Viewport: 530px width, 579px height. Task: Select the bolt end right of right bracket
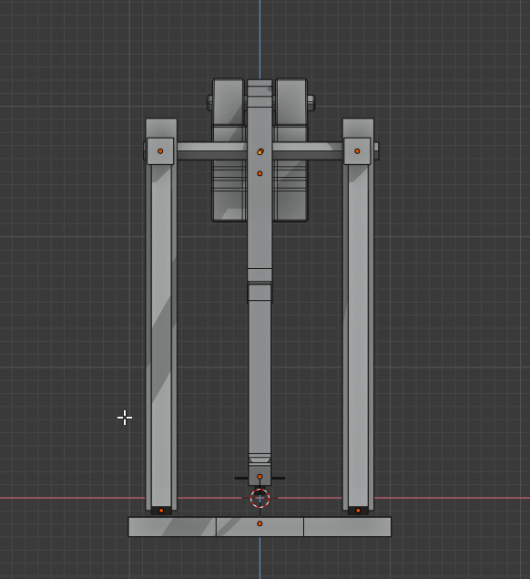(376, 151)
